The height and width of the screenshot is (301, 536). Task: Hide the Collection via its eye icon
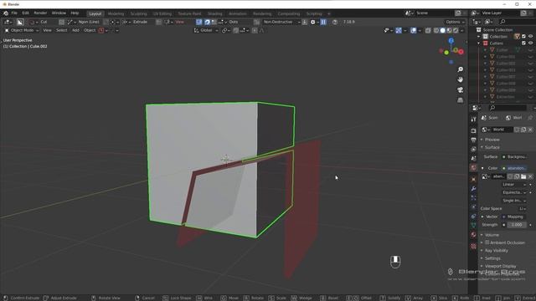tap(530, 37)
